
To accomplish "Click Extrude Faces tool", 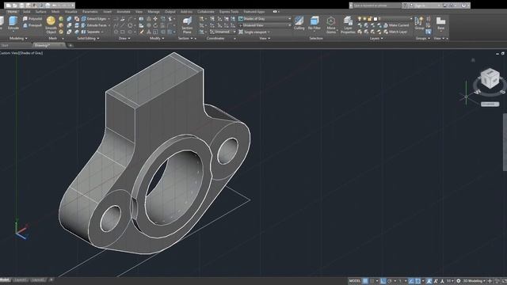I will (x=95, y=25).
